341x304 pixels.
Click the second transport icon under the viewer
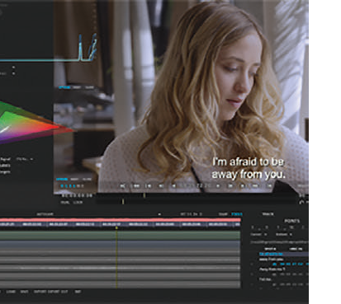coord(136,186)
